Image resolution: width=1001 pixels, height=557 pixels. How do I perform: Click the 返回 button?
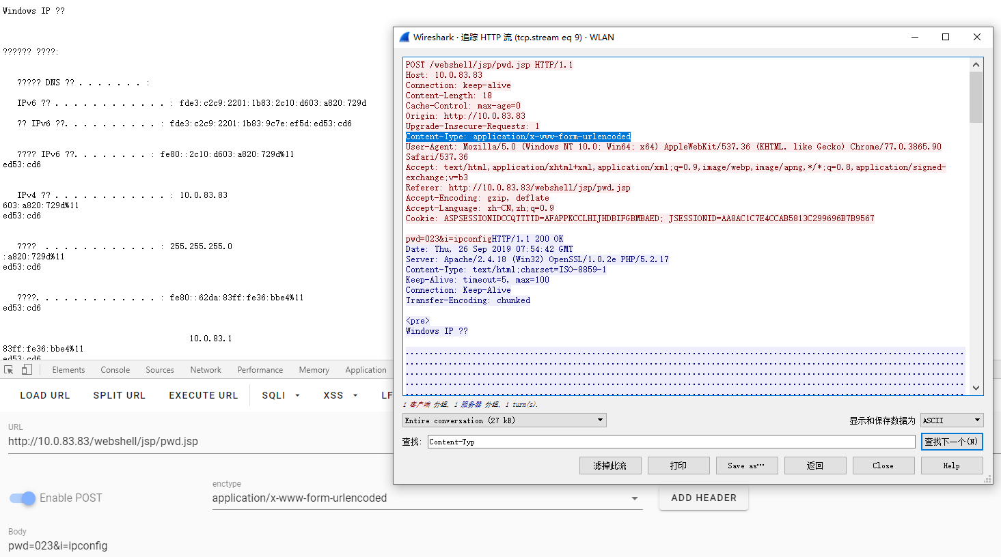click(815, 466)
